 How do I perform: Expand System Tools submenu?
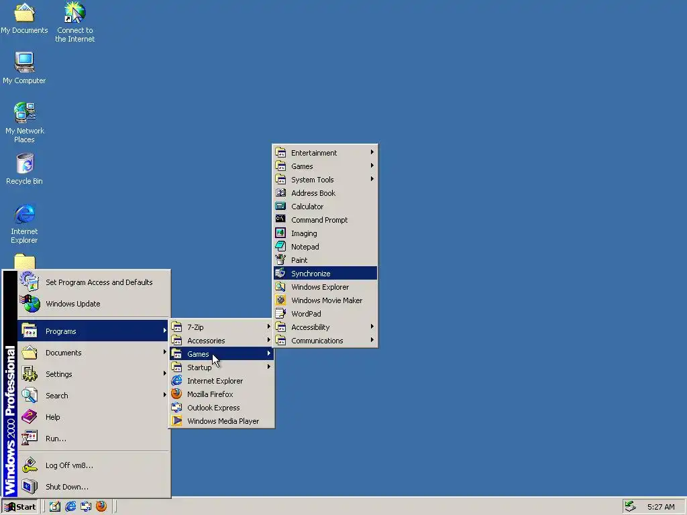pyautogui.click(x=325, y=180)
